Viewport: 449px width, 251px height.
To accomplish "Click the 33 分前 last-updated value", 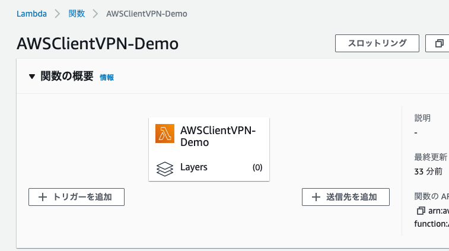I will point(428,171).
